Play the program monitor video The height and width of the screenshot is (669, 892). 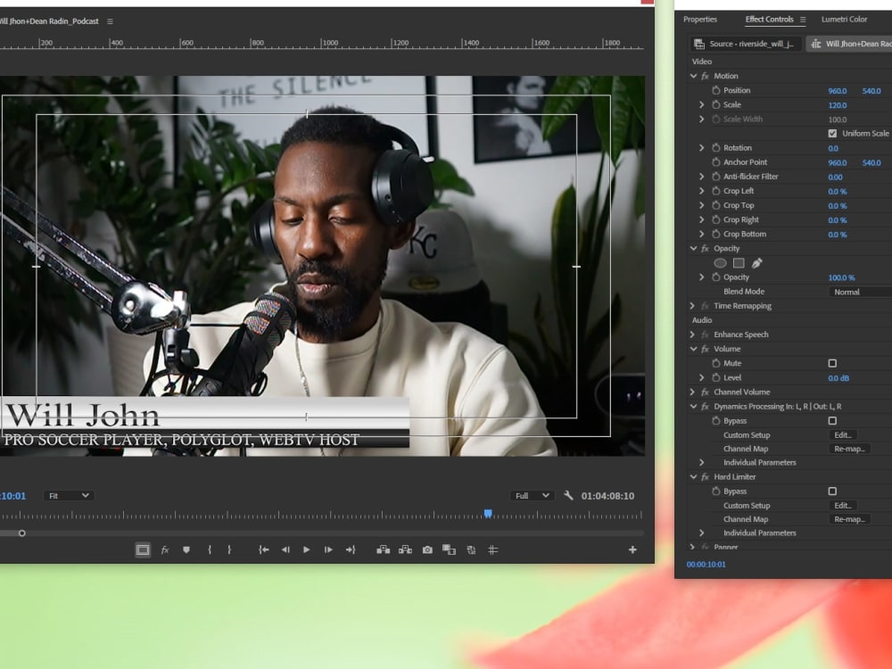[307, 550]
